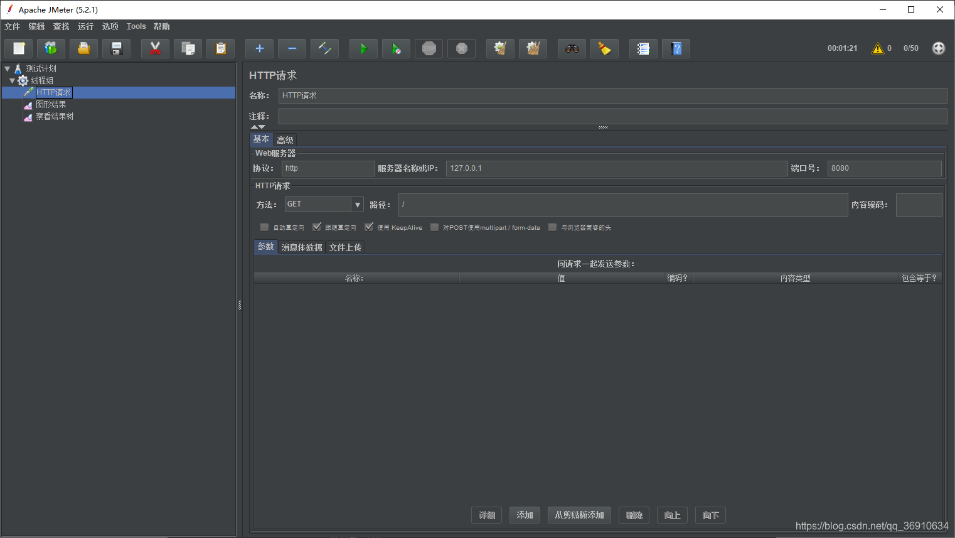The image size is (955, 538).
Task: Click Start no pauses icon
Action: point(396,48)
